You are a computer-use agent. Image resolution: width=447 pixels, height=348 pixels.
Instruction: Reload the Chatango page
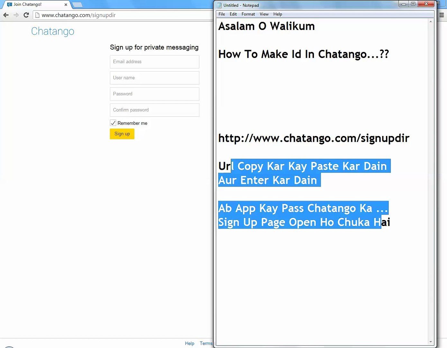pyautogui.click(x=26, y=15)
